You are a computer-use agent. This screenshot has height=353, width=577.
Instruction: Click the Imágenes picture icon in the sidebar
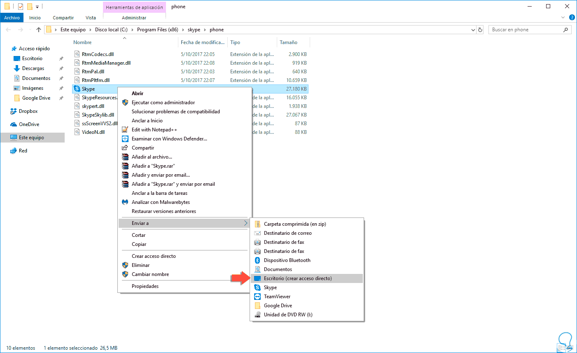[17, 88]
